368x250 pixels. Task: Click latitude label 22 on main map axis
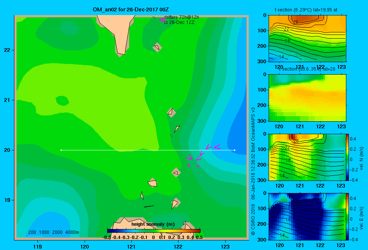(7, 50)
